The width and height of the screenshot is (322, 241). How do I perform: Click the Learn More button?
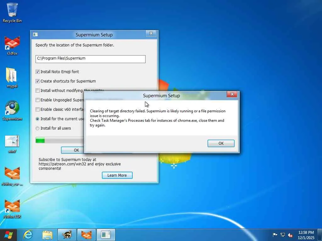click(x=117, y=175)
